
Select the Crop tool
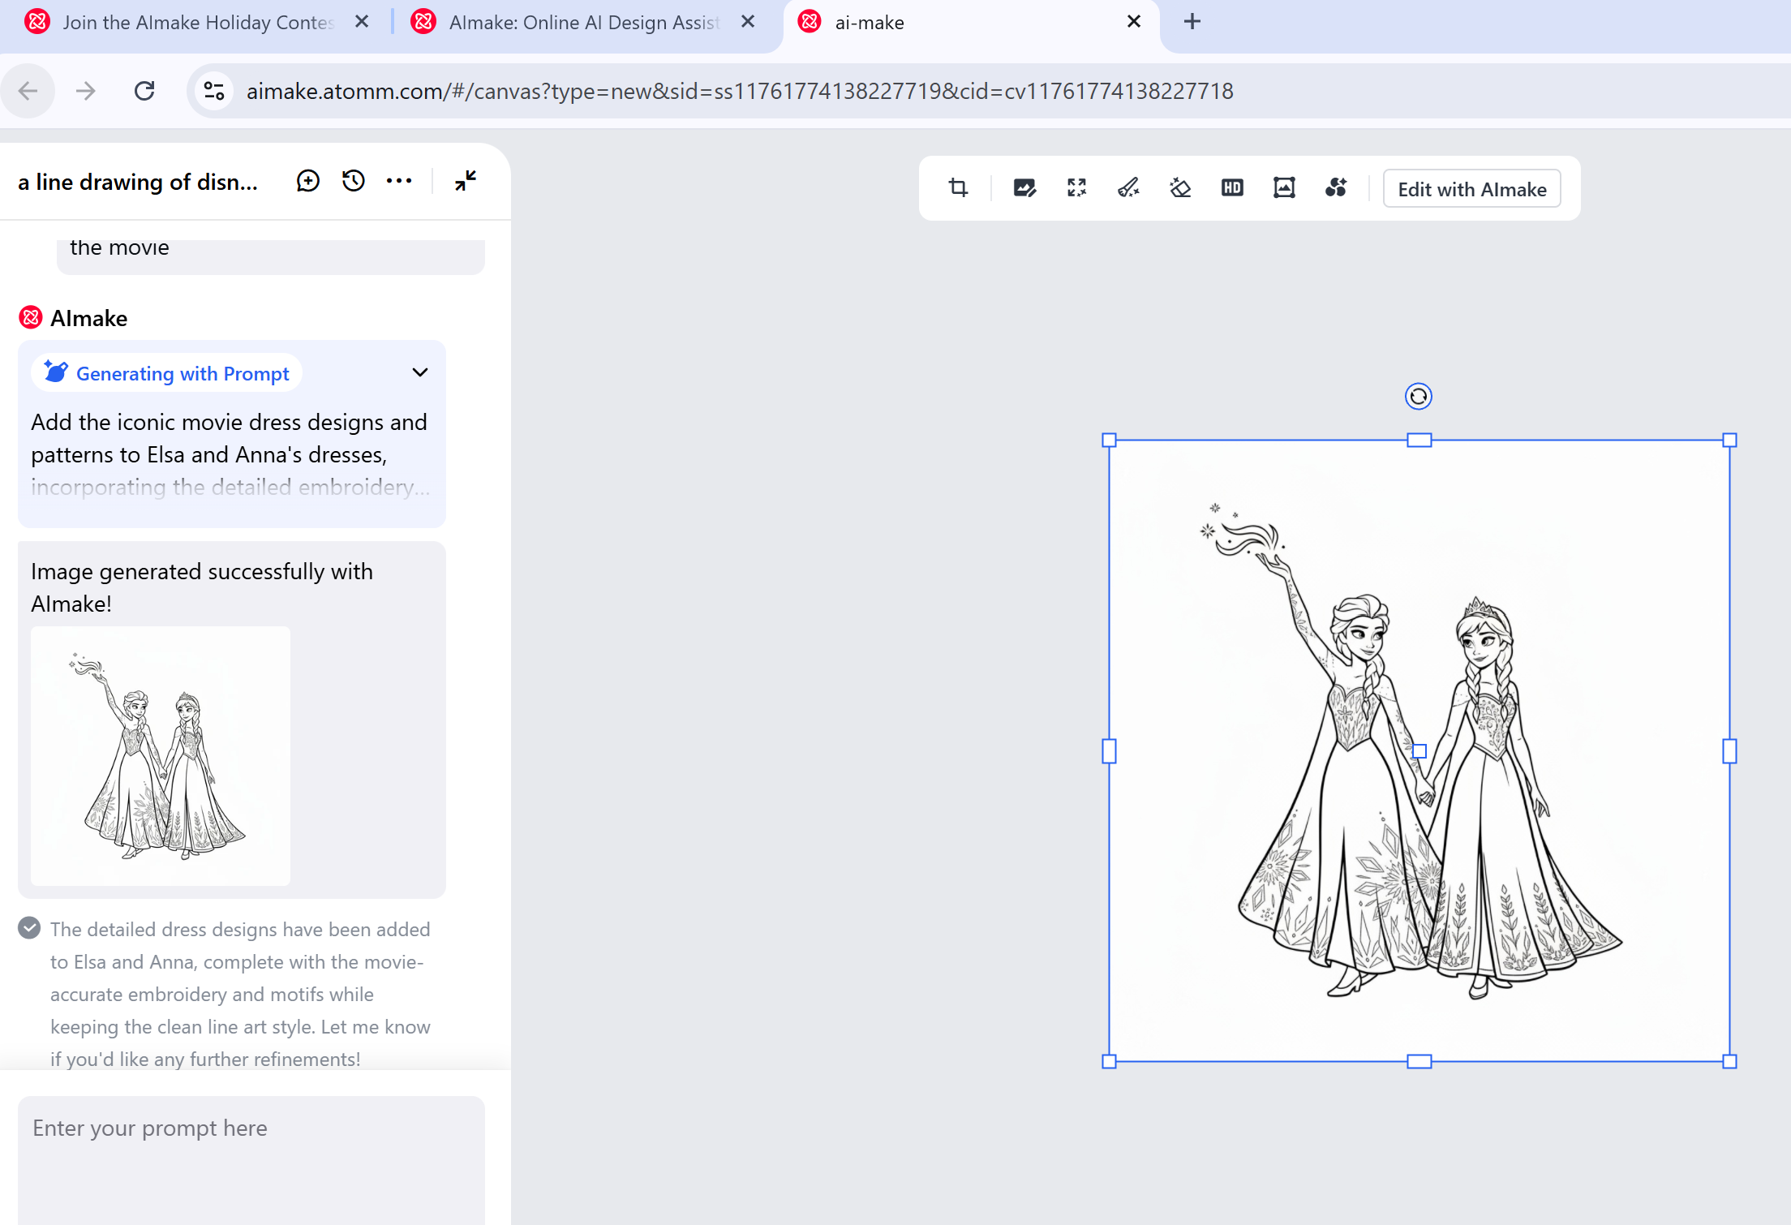pyautogui.click(x=958, y=187)
